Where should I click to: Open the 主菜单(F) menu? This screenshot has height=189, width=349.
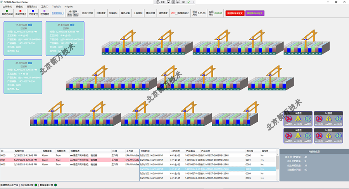coord(7,7)
